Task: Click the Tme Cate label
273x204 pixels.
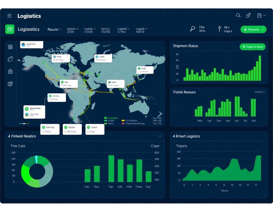Action: point(18,146)
